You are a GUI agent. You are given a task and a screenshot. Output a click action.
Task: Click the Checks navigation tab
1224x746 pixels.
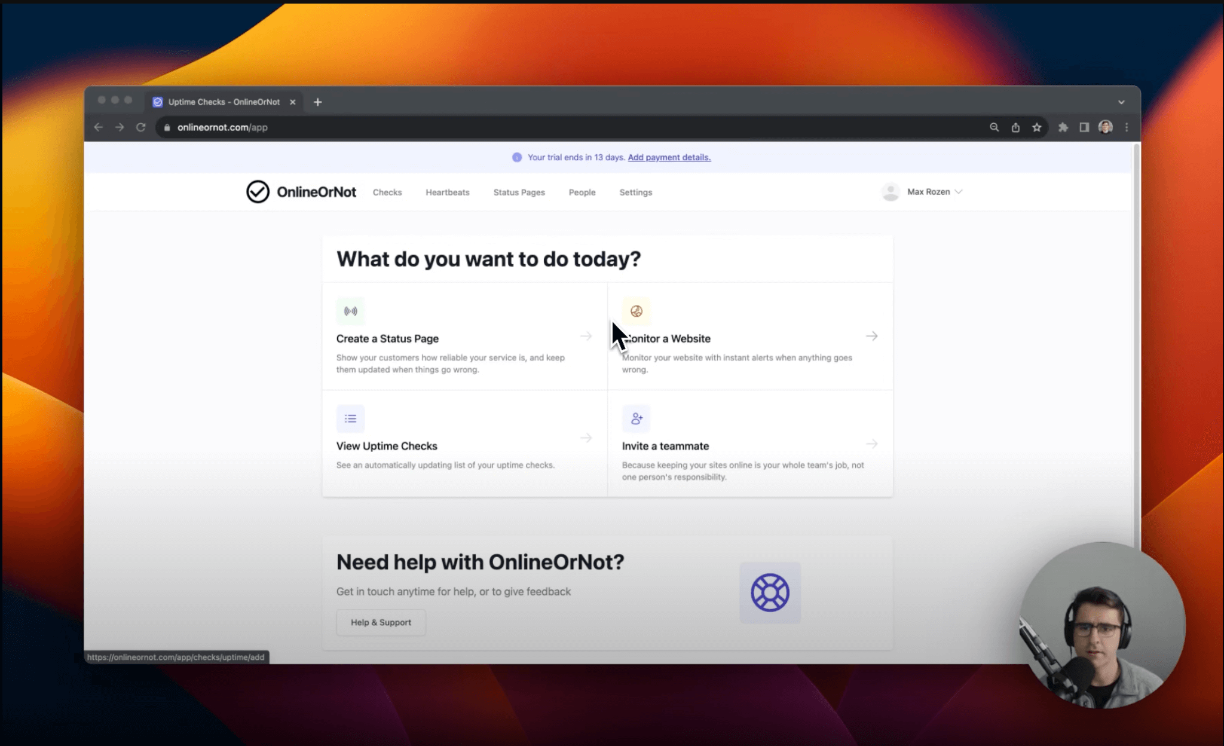[385, 191]
